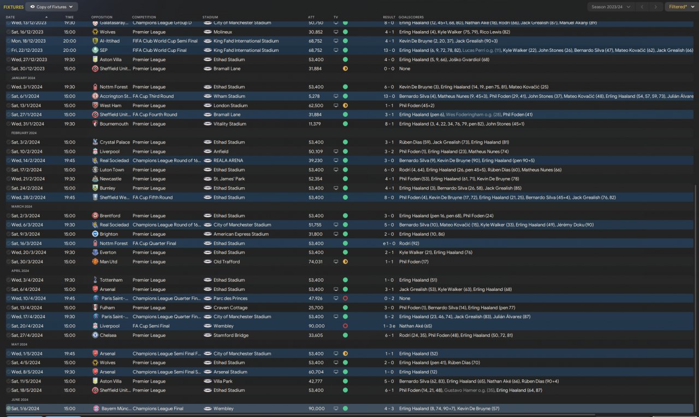Open the Season 2023/24 dropdown
Screen dimensions: 699x417
click(611, 7)
